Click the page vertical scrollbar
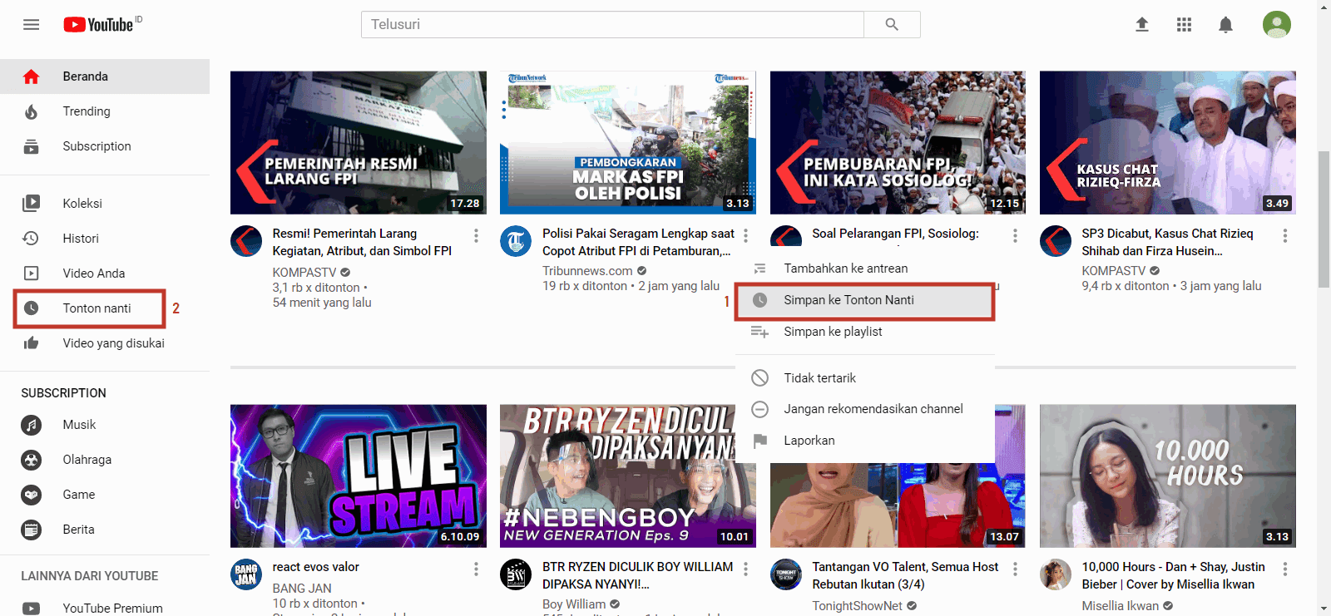 click(1324, 218)
